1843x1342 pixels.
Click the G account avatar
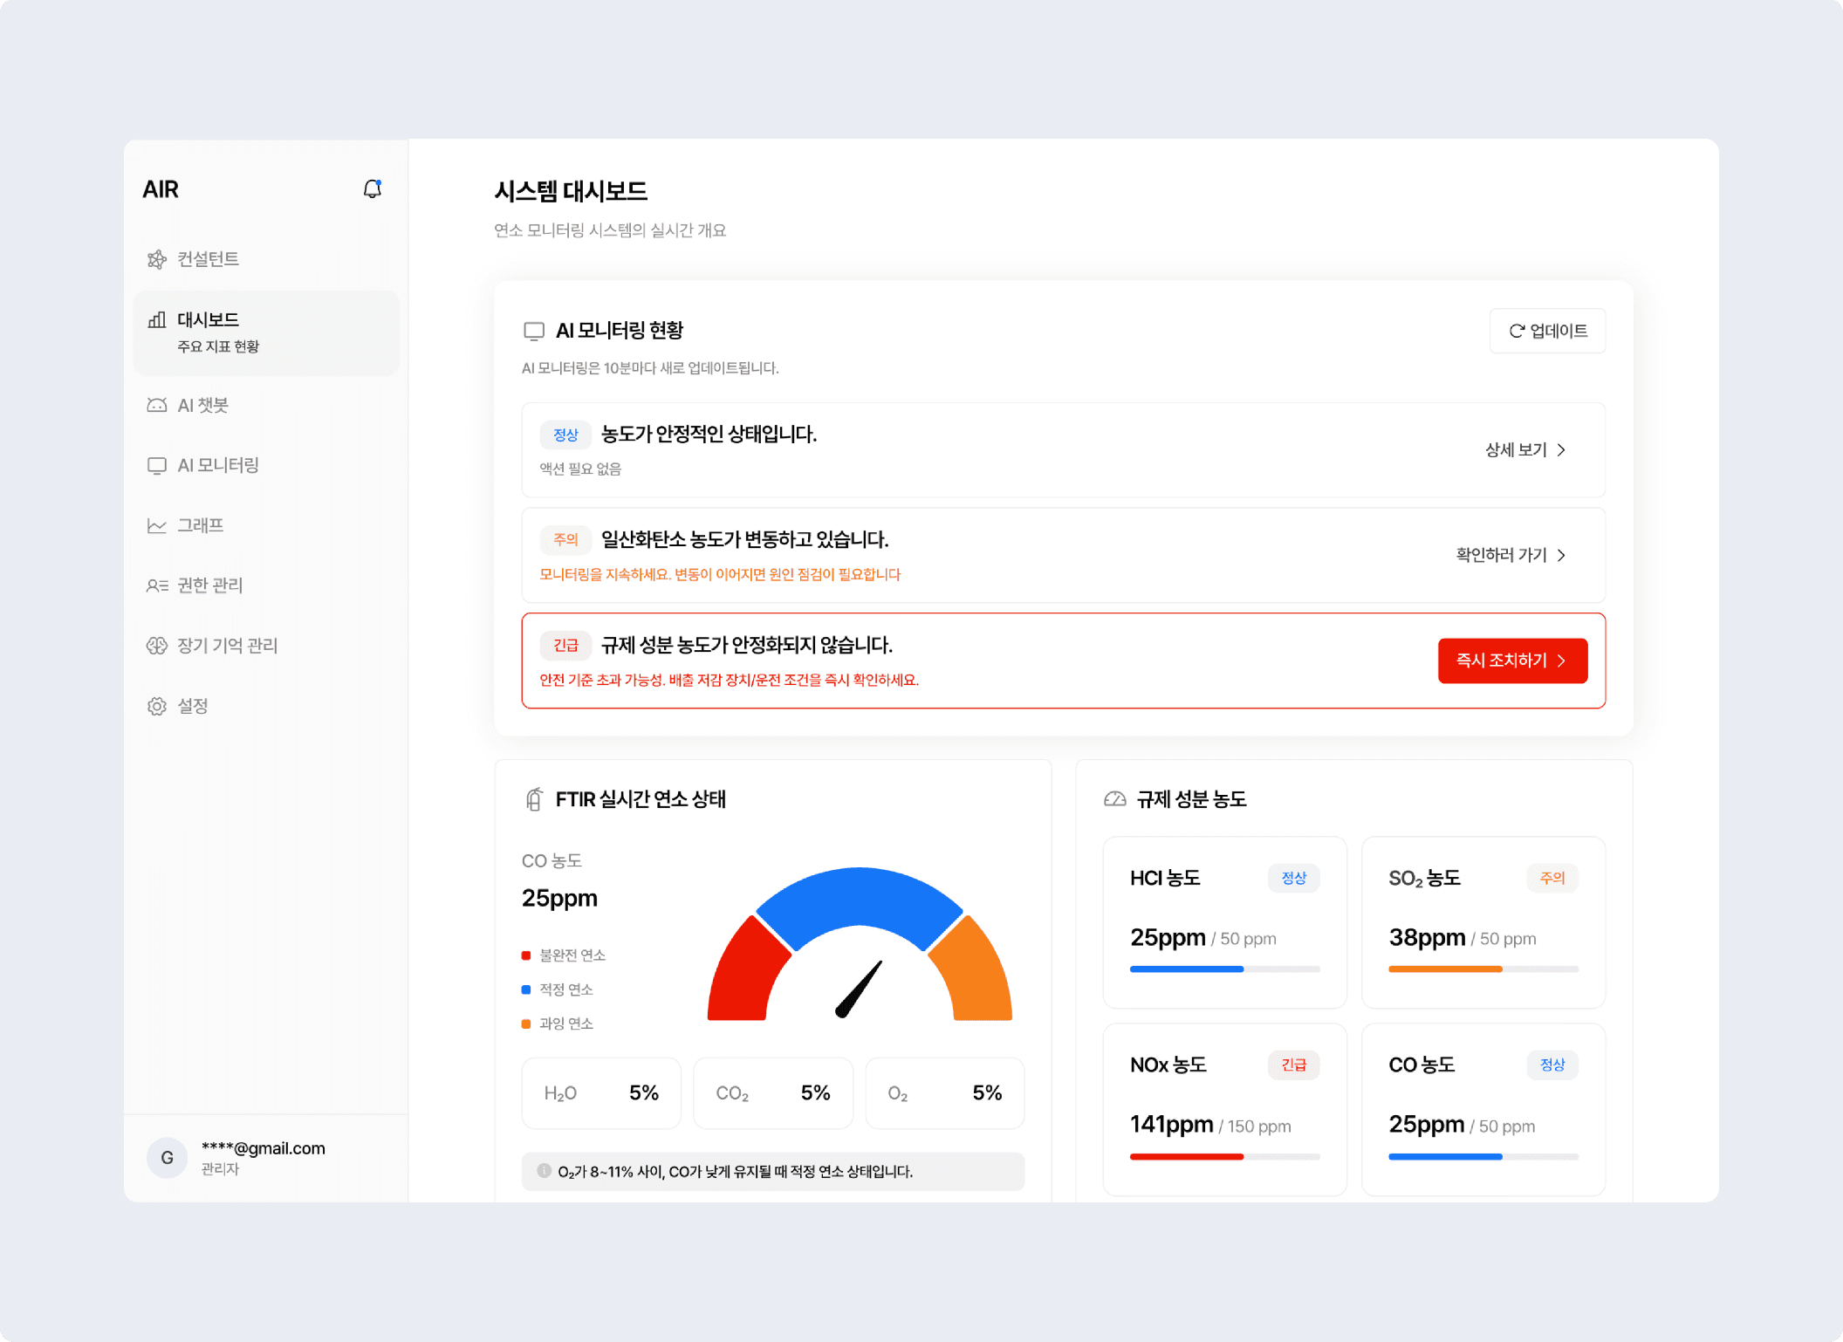tap(167, 1158)
